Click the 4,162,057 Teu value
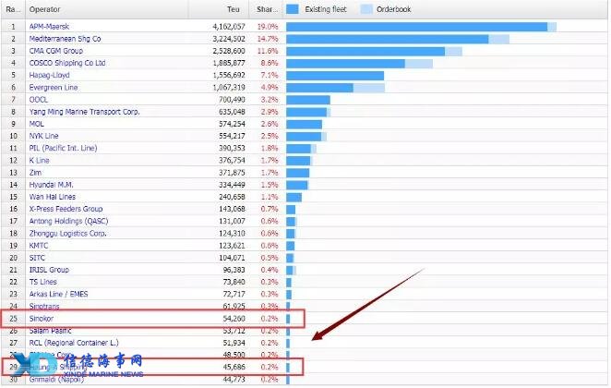This screenshot has width=611, height=388. tap(229, 27)
